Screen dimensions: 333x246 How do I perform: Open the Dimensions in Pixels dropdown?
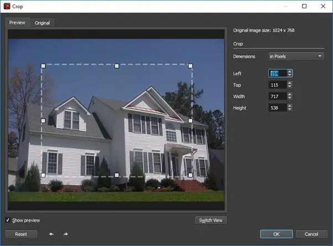tap(296, 56)
